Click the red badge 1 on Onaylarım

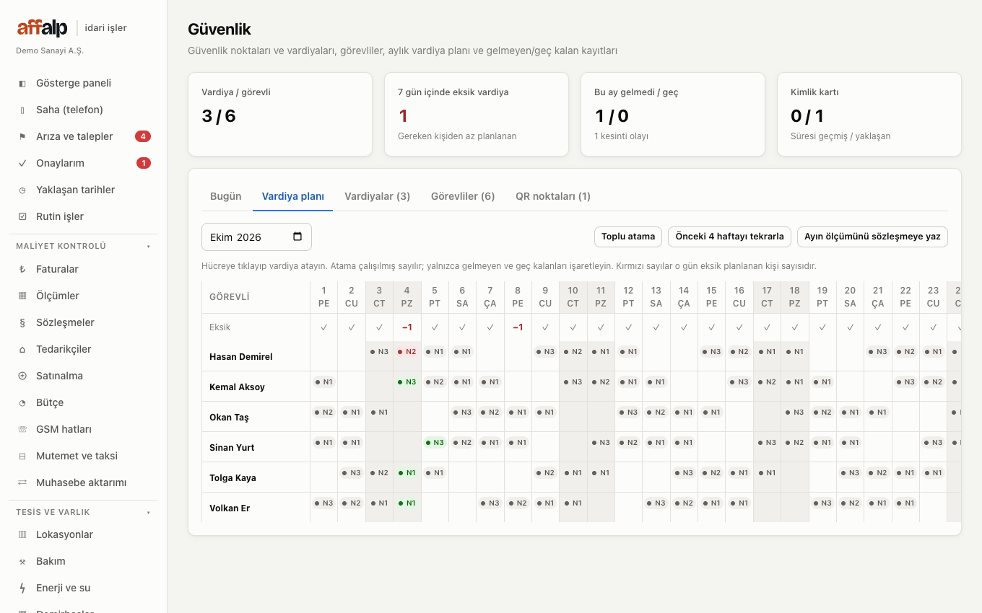pyautogui.click(x=144, y=163)
